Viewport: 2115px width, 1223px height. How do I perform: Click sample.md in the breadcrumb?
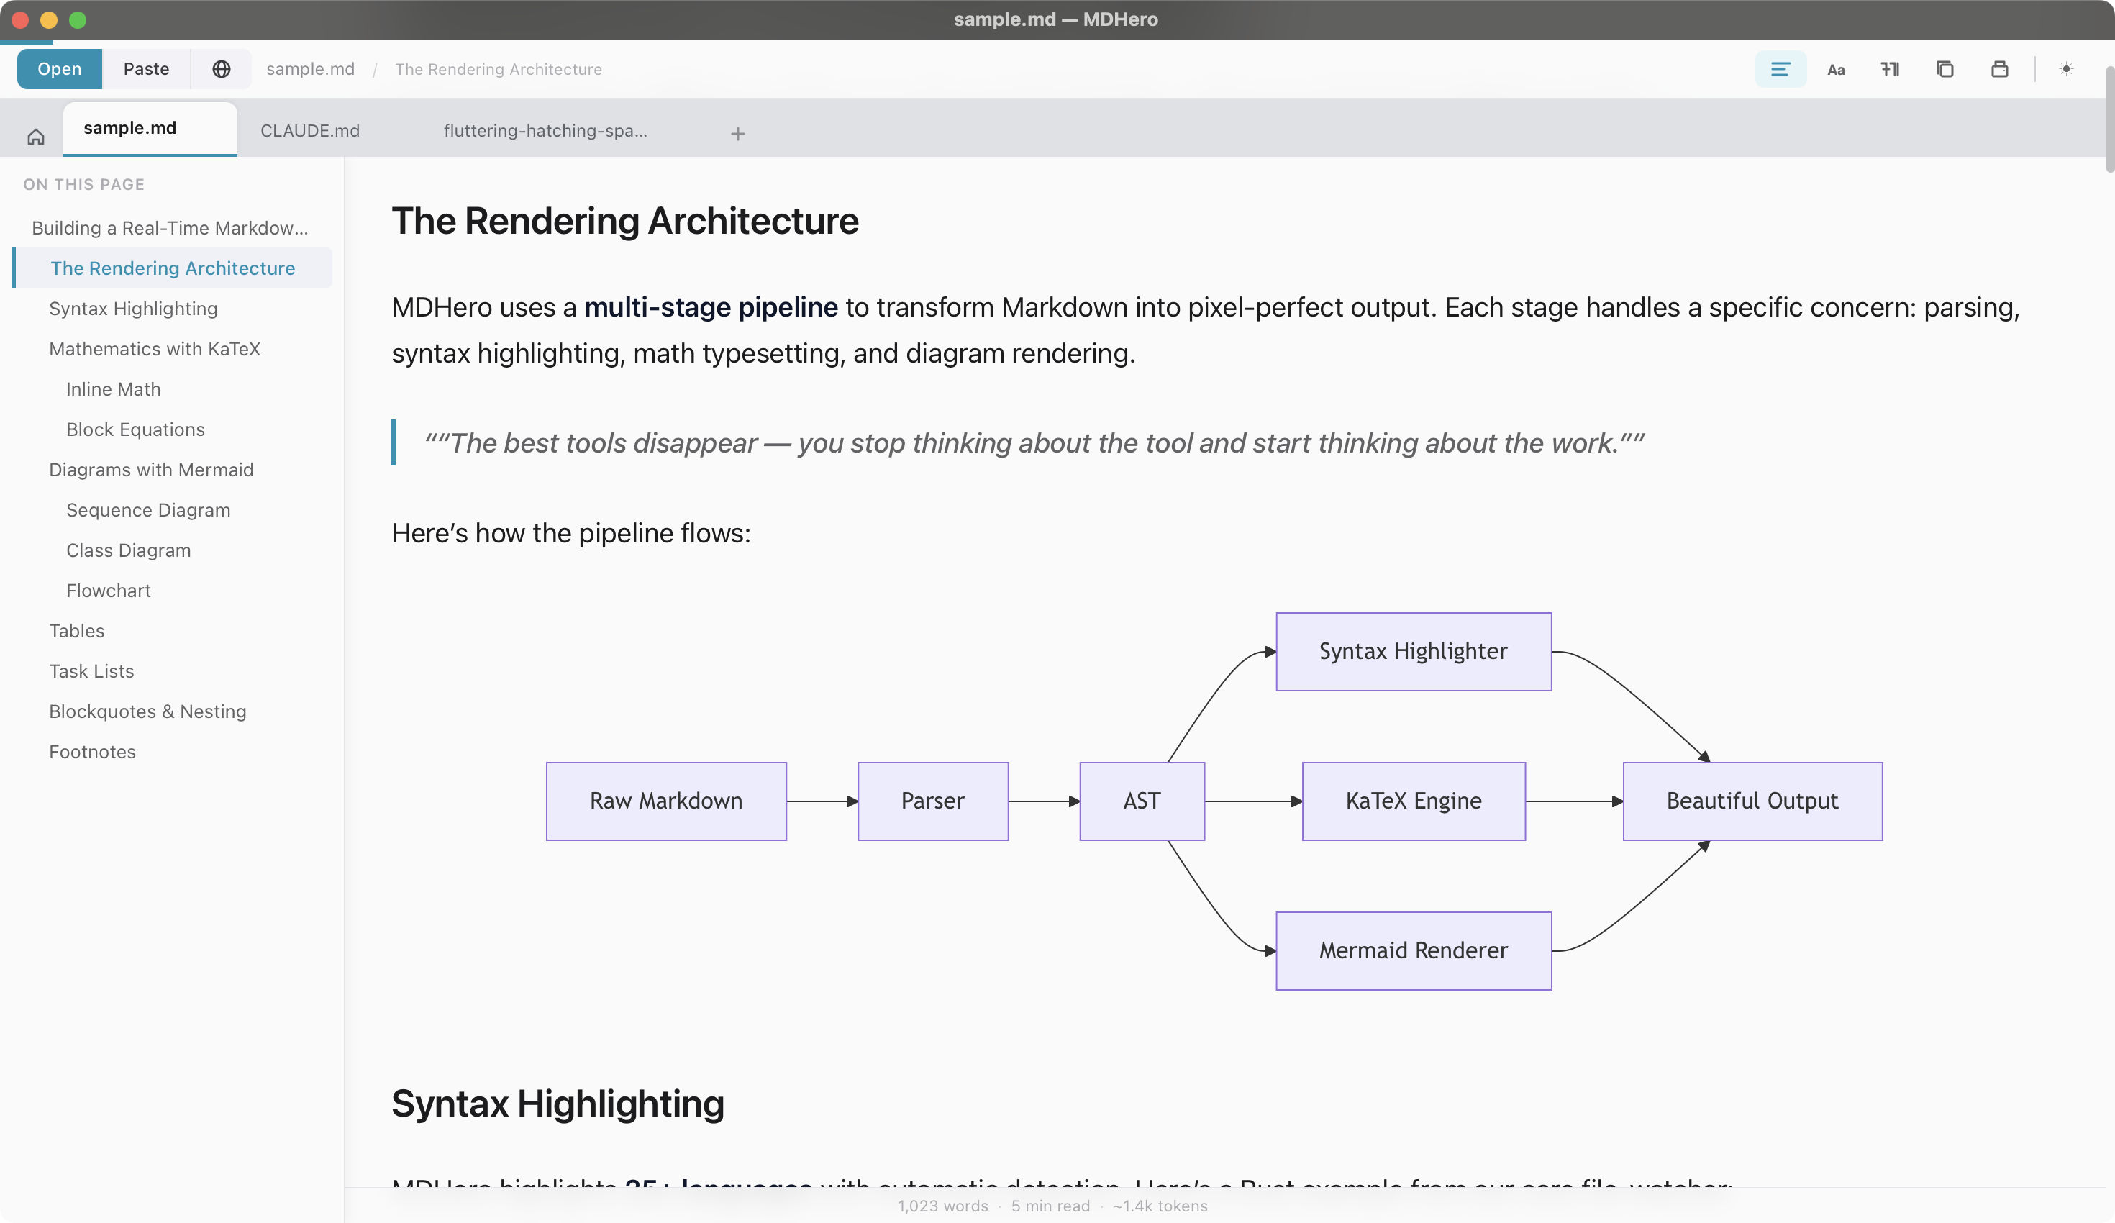(311, 69)
